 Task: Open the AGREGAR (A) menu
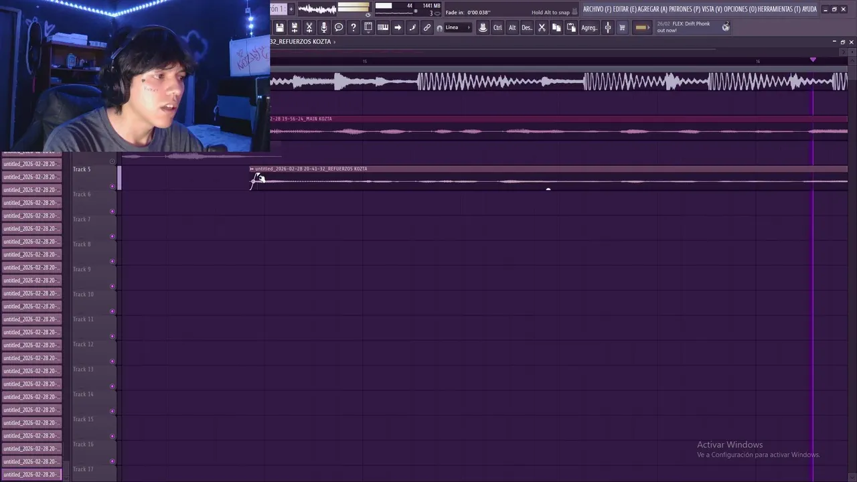click(653, 9)
